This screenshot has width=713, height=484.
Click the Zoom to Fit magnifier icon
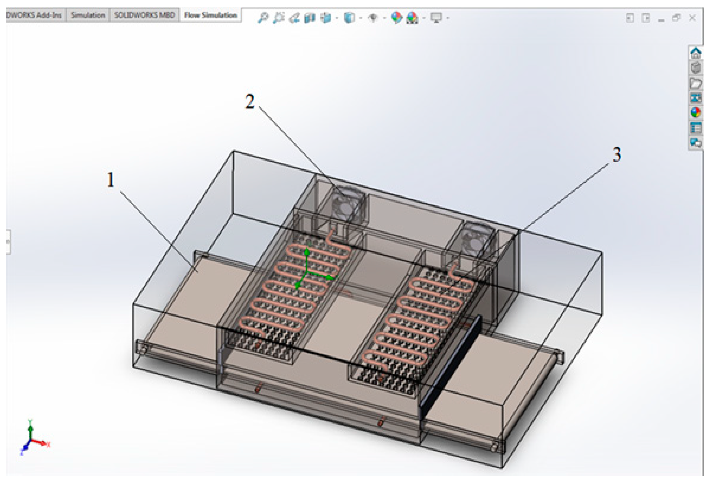click(263, 18)
